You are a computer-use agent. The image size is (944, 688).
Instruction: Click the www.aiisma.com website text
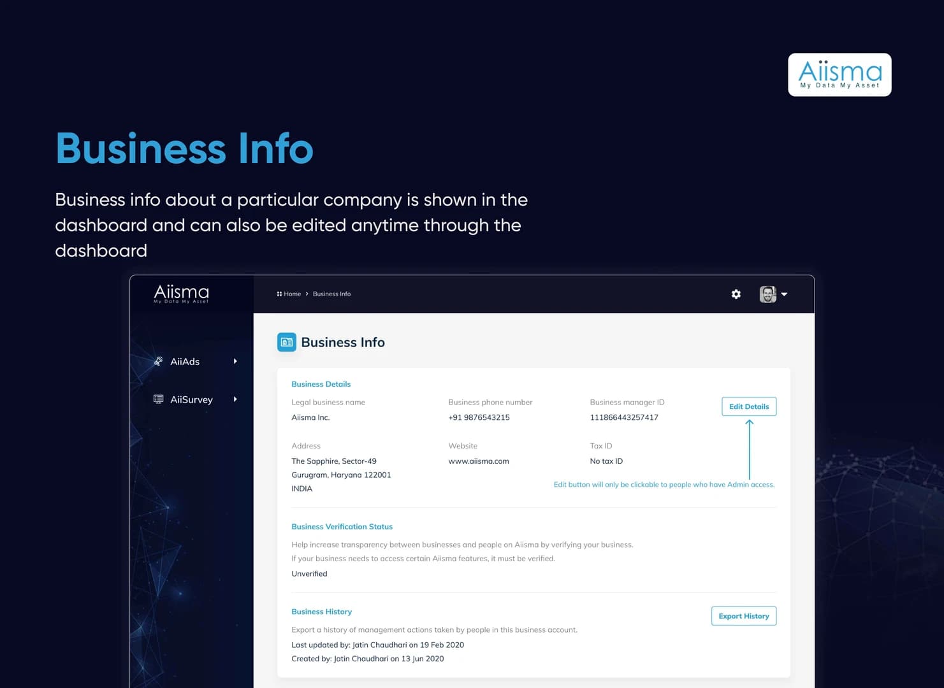pyautogui.click(x=479, y=461)
